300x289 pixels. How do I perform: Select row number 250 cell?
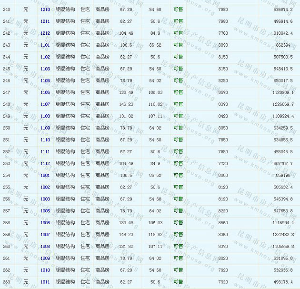pyautogui.click(x=6, y=128)
